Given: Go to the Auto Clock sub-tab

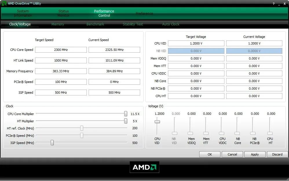Looking at the screenshot, I should (x=171, y=24).
